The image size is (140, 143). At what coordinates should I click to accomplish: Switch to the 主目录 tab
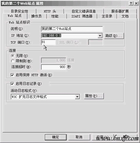point(107,16)
